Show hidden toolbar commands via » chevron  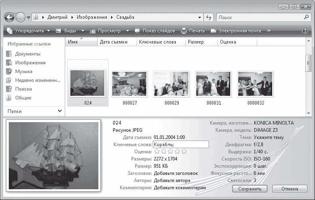coord(269,31)
